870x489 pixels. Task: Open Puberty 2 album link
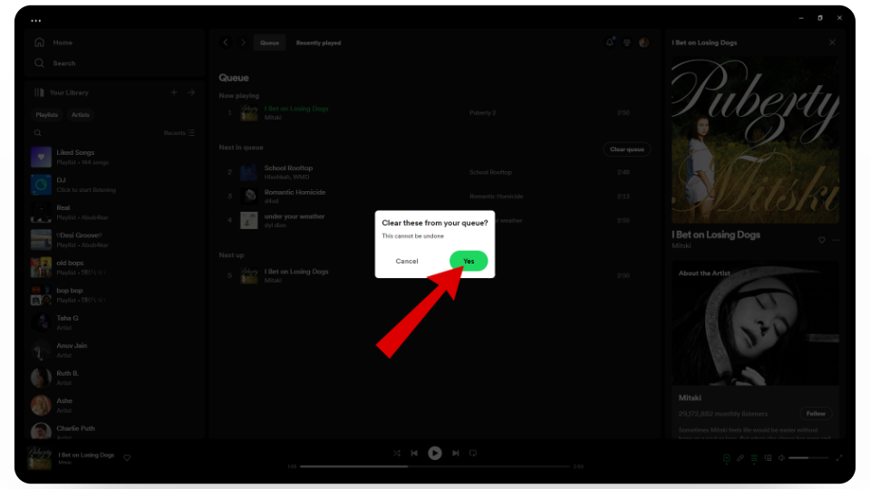point(483,112)
